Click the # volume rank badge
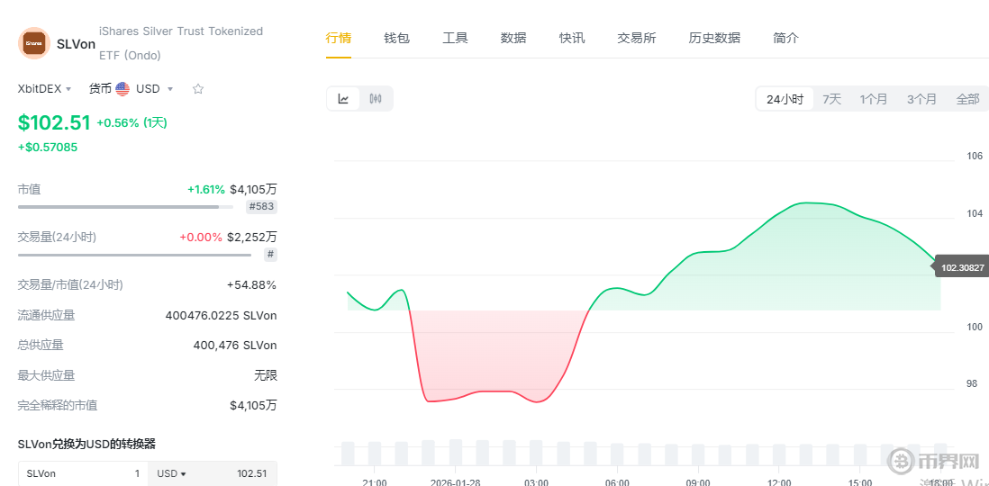This screenshot has width=989, height=486. click(269, 255)
